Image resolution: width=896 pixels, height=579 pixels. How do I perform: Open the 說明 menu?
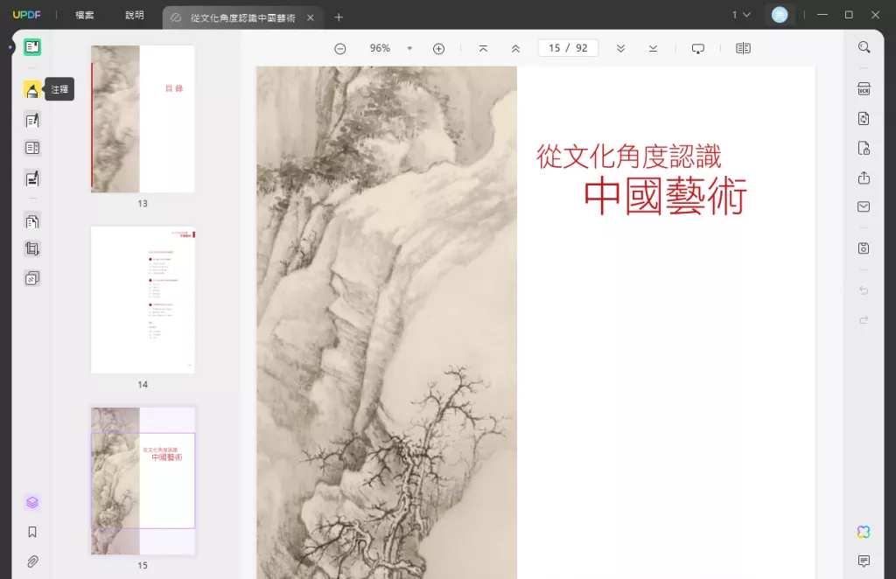click(135, 16)
